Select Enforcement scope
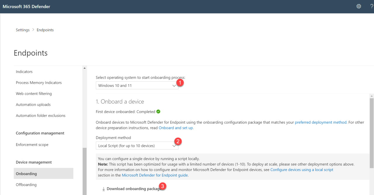The width and height of the screenshot is (374, 195). pyautogui.click(x=32, y=145)
